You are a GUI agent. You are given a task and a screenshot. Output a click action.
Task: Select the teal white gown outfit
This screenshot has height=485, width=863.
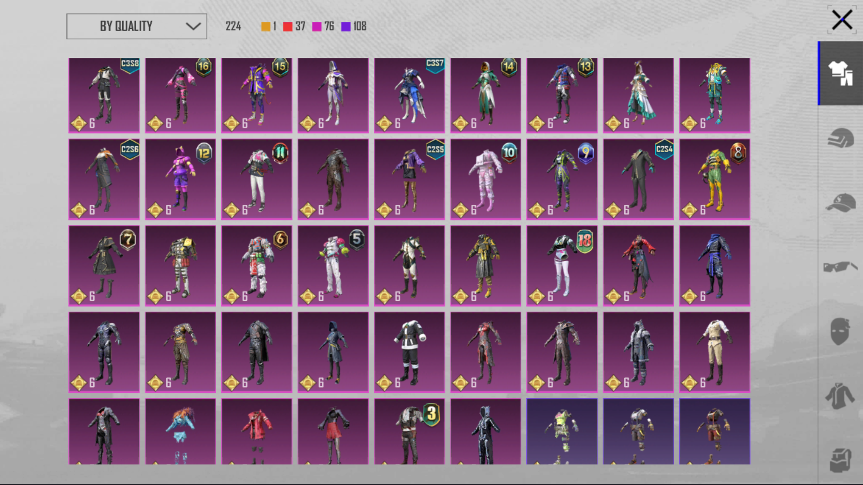click(638, 95)
